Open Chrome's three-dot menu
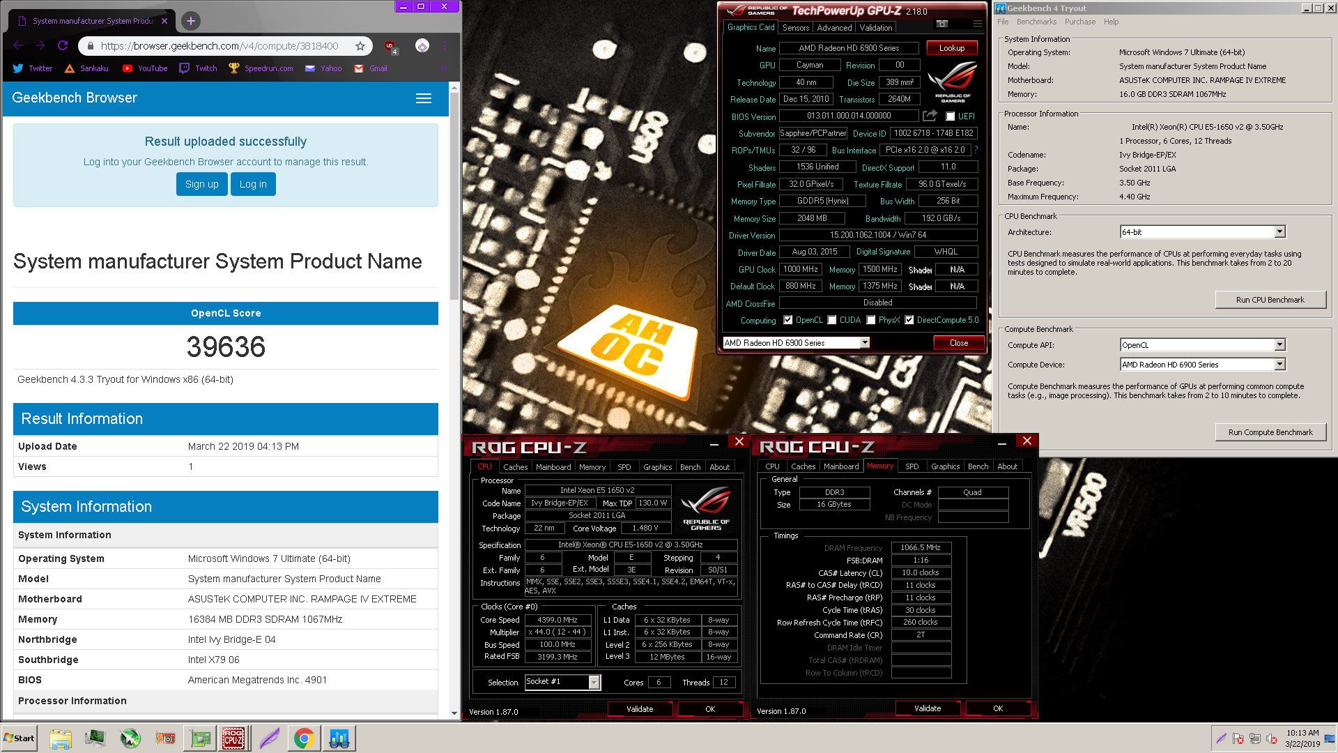Viewport: 1338px width, 753px height. (x=445, y=46)
